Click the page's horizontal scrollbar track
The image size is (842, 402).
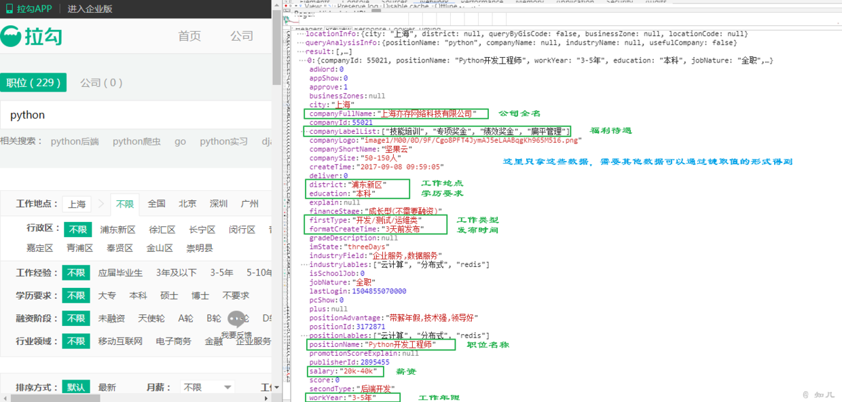pyautogui.click(x=136, y=398)
